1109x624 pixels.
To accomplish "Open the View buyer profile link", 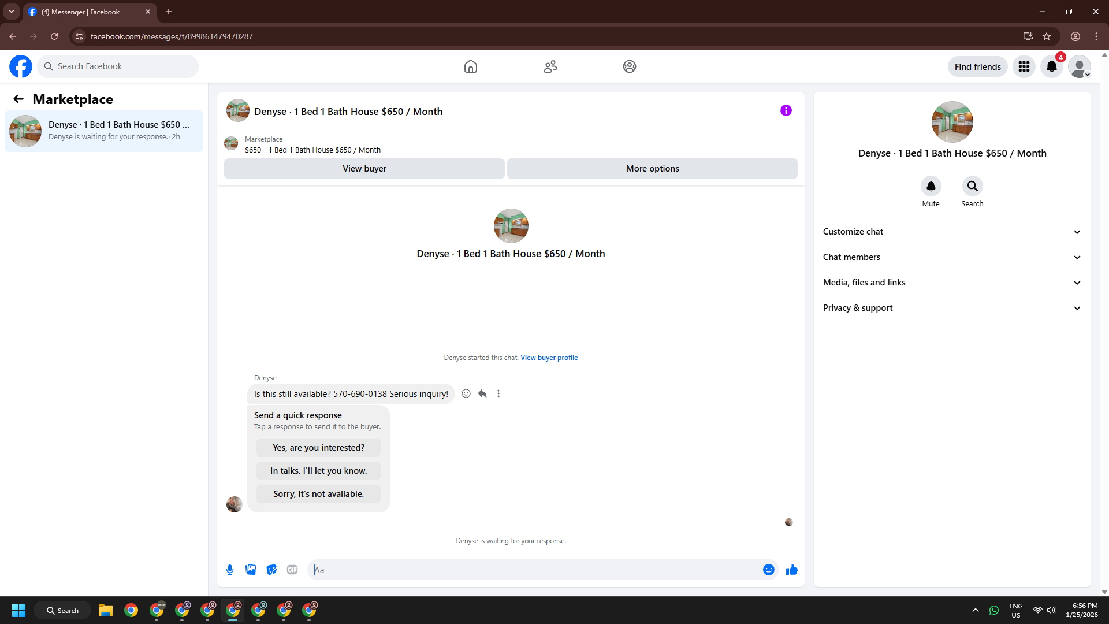I will click(x=549, y=358).
